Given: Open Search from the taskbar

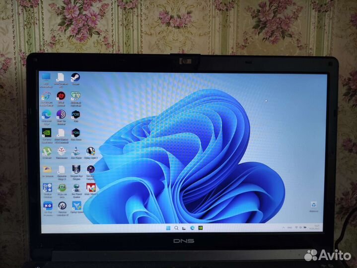Looking at the screenshot, I should (x=176, y=228).
